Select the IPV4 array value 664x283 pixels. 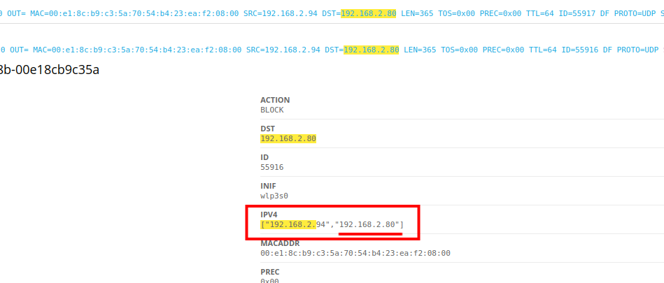click(x=332, y=224)
